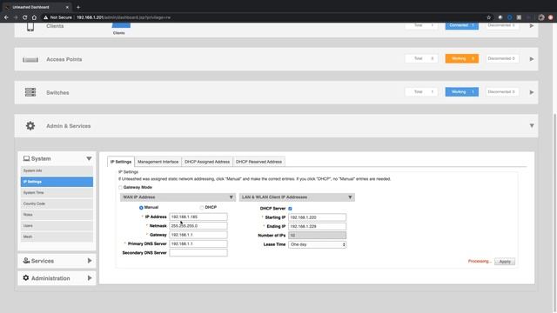This screenshot has width=557, height=313.
Task: Click the Primary DNS Server field
Action: pyautogui.click(x=198, y=243)
